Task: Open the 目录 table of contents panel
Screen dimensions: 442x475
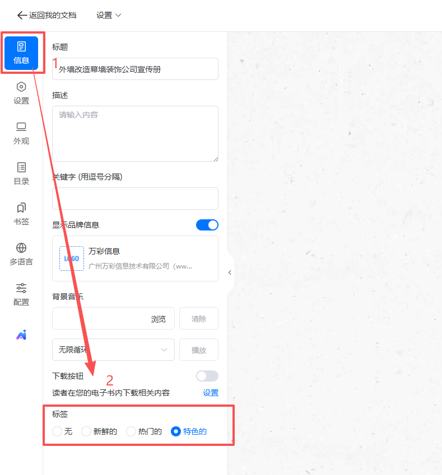Action: pos(21,174)
